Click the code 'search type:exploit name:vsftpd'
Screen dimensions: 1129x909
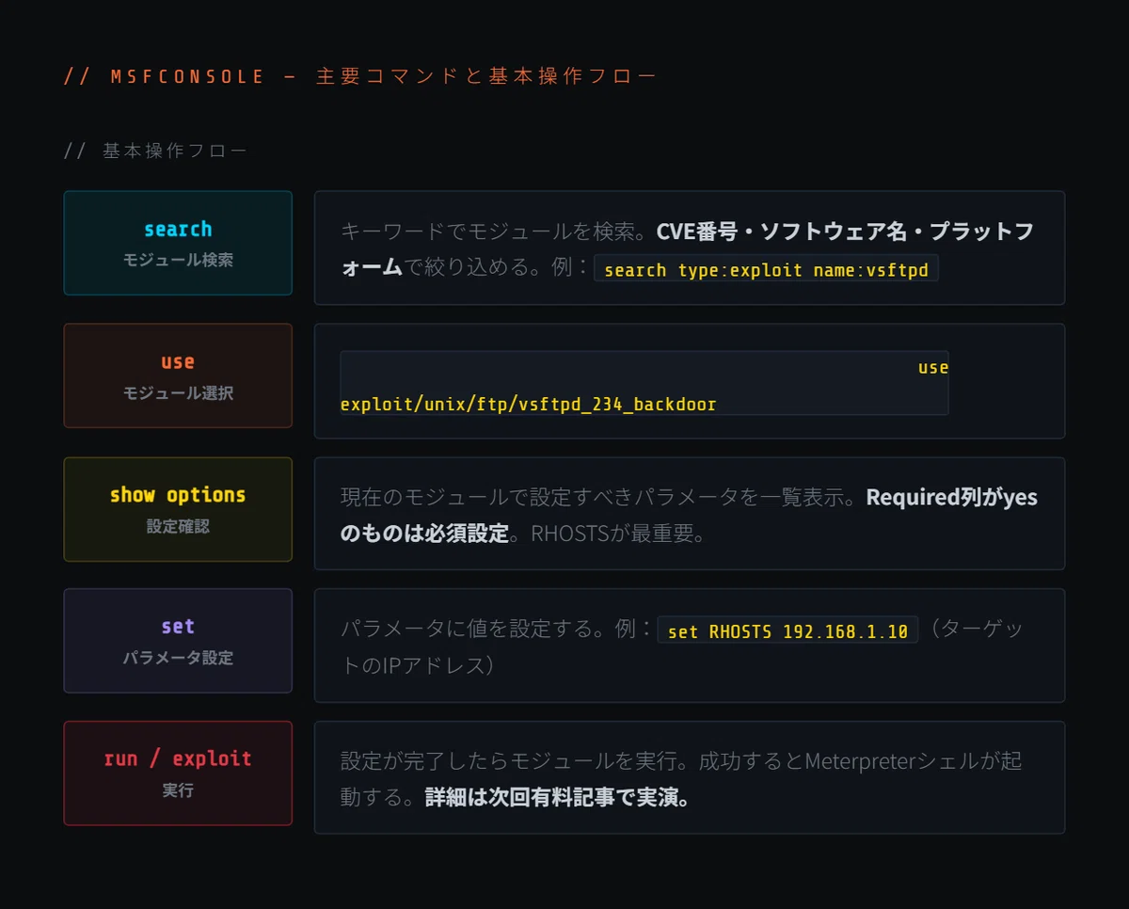(x=766, y=270)
